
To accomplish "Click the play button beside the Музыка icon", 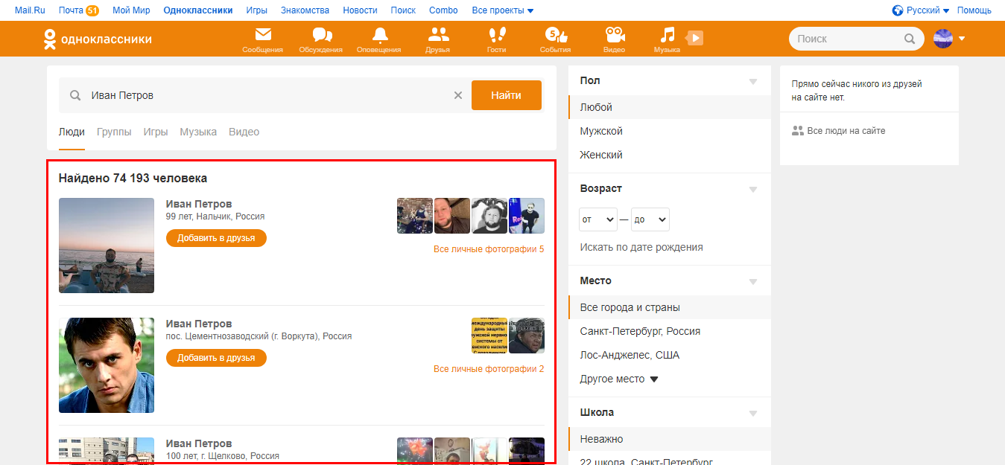I will tap(694, 37).
